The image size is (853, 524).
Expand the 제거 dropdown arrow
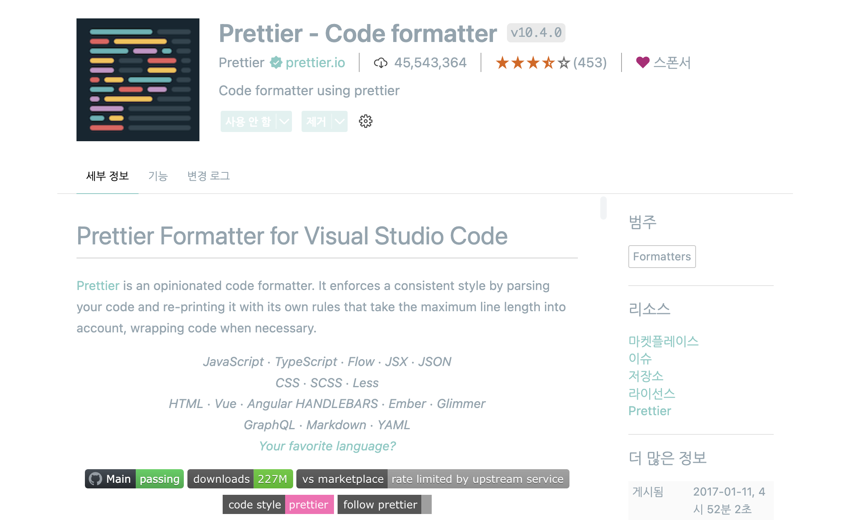340,122
